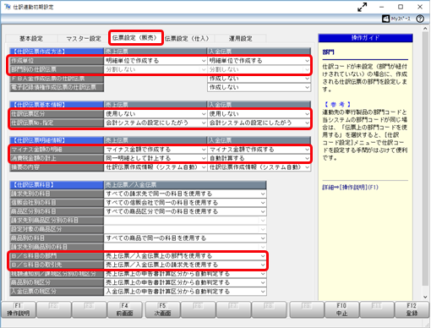Click the 操作ガイド panel title
The image size is (431, 328).
pyautogui.click(x=365, y=38)
